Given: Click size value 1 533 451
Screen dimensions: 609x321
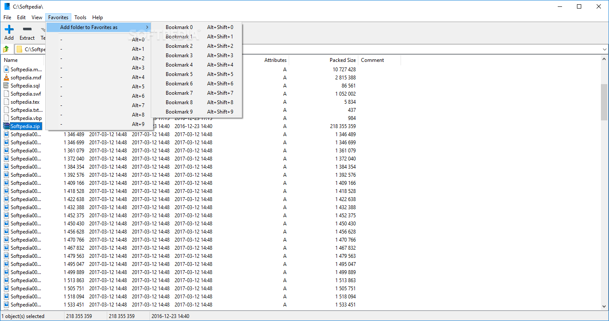Looking at the screenshot, I should [x=74, y=305].
